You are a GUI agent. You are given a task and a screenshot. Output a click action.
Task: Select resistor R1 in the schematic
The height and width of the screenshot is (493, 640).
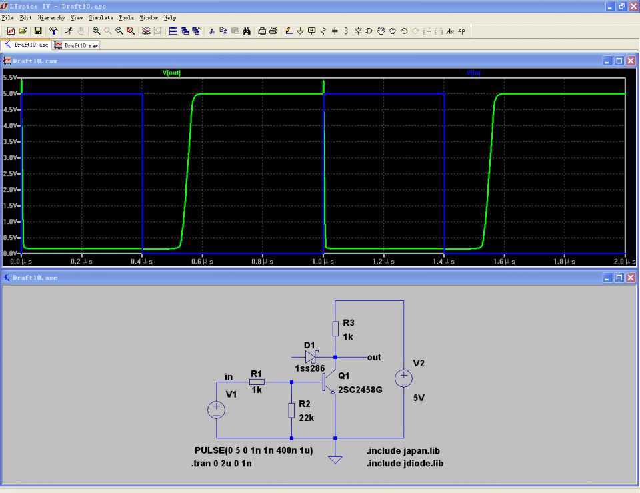257,382
